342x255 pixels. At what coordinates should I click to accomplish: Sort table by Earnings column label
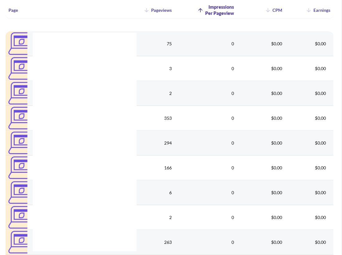322,10
